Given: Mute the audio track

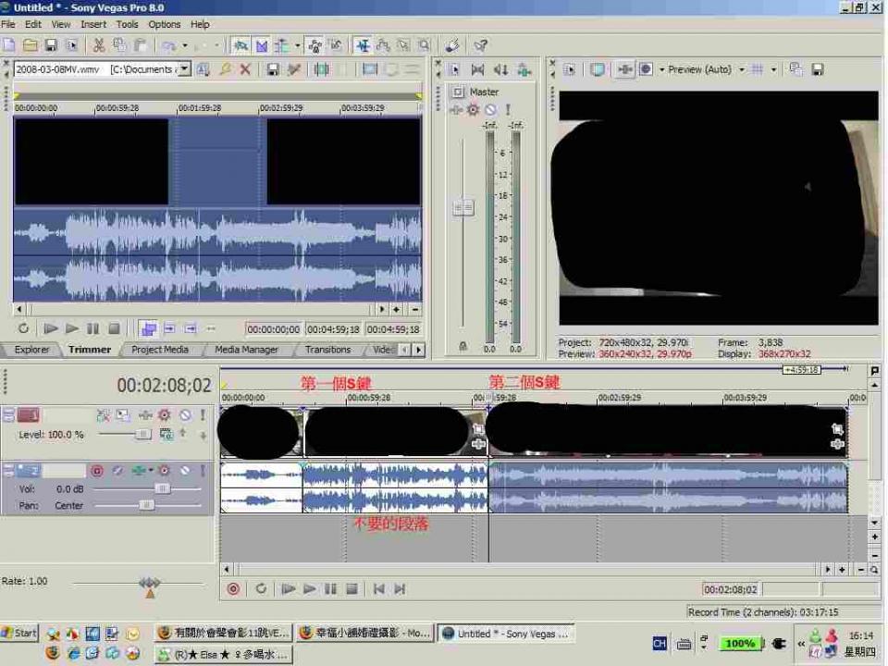Looking at the screenshot, I should pyautogui.click(x=185, y=471).
